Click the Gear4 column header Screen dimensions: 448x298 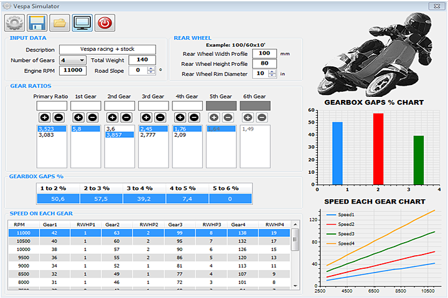[243, 225]
